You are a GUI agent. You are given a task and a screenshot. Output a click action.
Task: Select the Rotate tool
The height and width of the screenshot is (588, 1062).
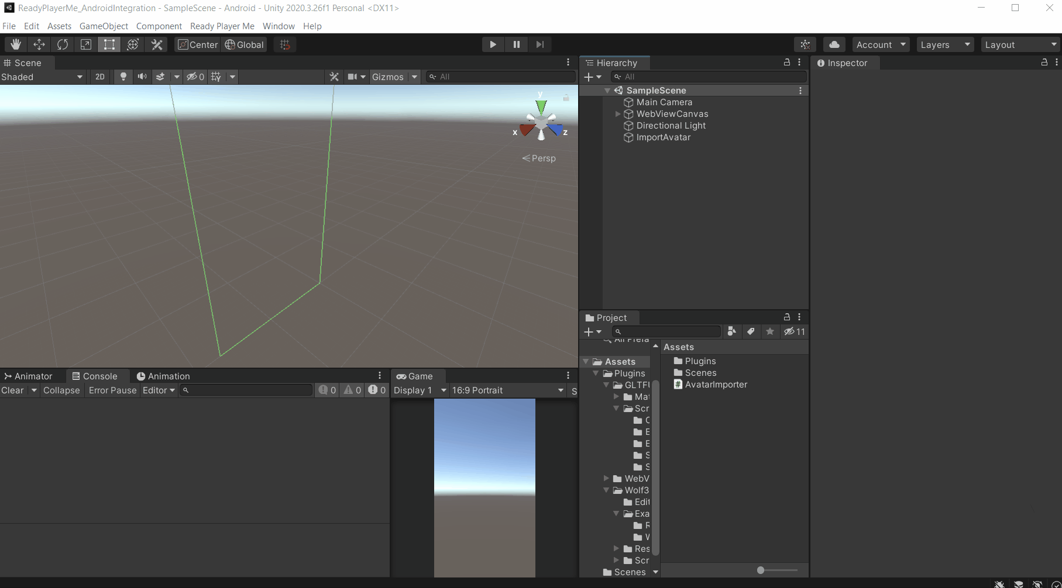click(x=63, y=44)
